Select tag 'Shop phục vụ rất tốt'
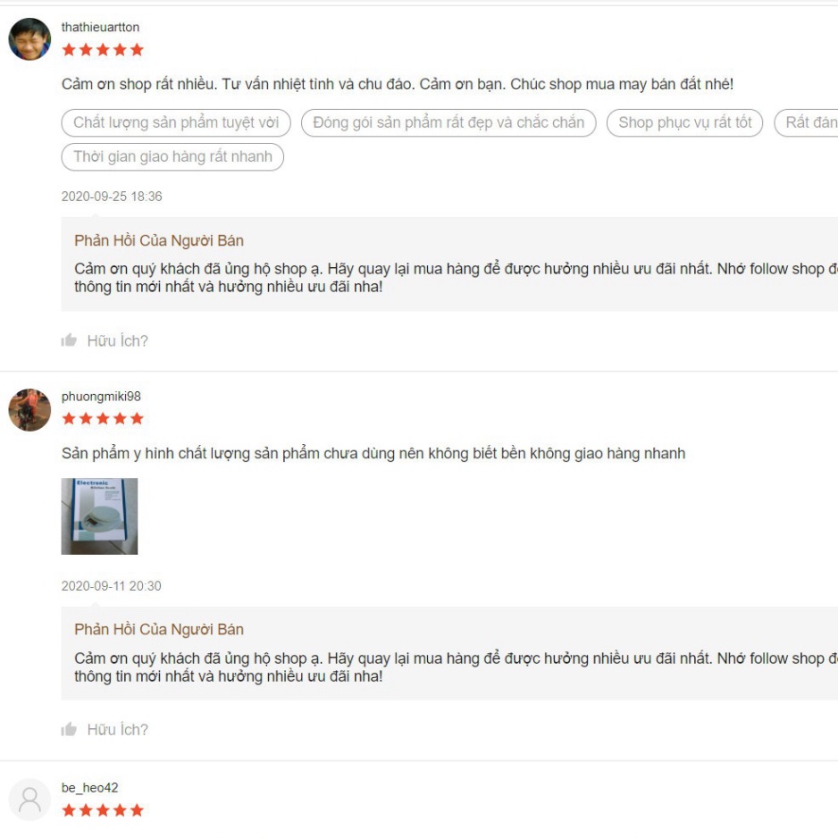 tap(684, 123)
